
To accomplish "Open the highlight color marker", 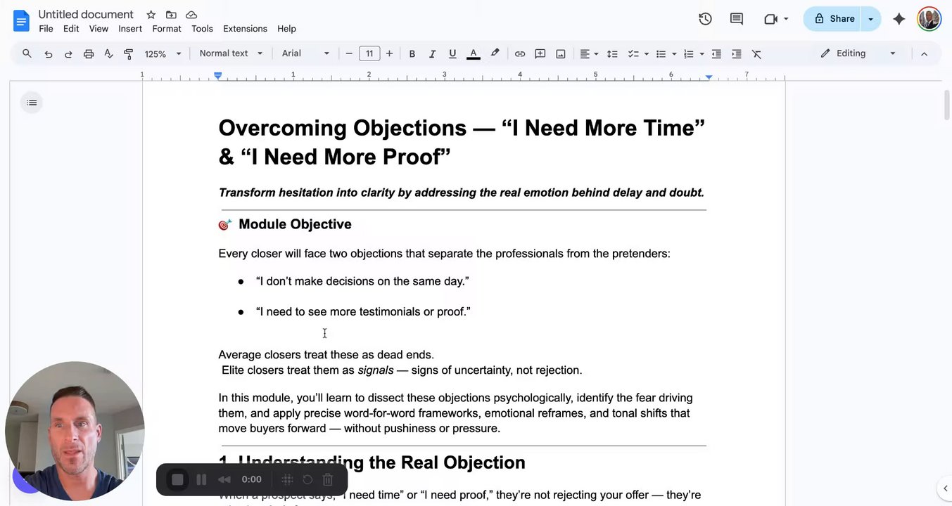I will 495,53.
